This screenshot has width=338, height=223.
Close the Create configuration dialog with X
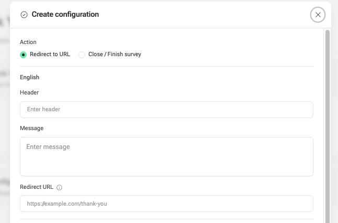318,15
